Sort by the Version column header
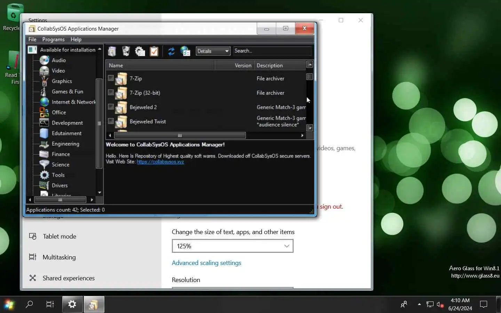Image resolution: width=501 pixels, height=313 pixels. tap(234, 65)
